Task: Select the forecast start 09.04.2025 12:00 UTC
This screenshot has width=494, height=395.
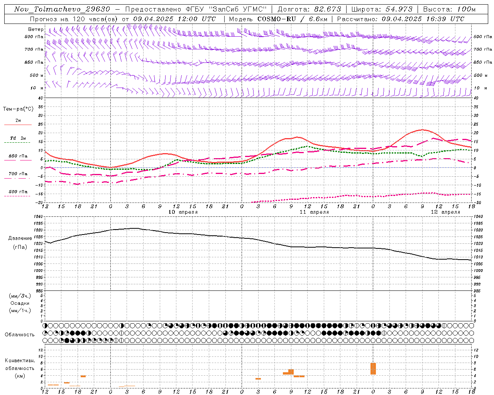Action: (x=174, y=19)
